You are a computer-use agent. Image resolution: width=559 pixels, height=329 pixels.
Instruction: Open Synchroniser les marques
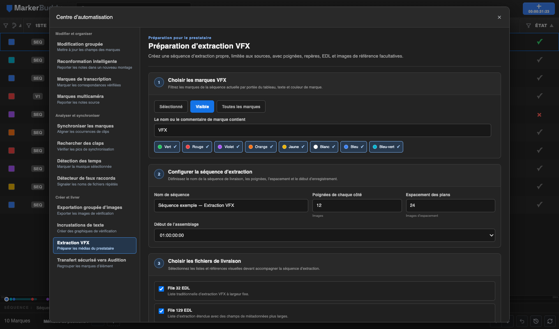click(95, 128)
